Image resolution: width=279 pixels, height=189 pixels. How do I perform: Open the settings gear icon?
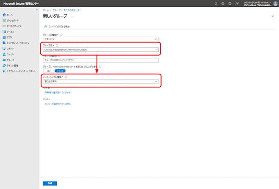pos(223,4)
